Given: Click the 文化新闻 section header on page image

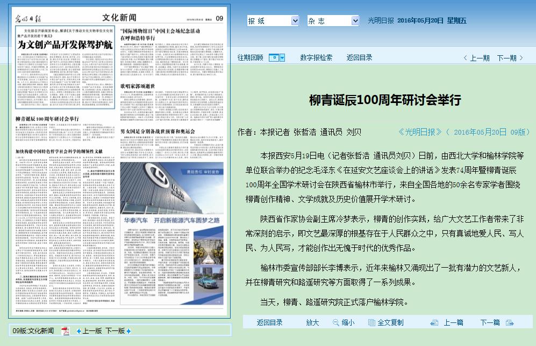Looking at the screenshot, I should [119, 18].
